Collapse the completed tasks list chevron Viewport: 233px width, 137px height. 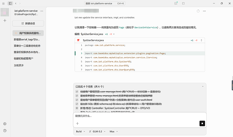point(203,86)
